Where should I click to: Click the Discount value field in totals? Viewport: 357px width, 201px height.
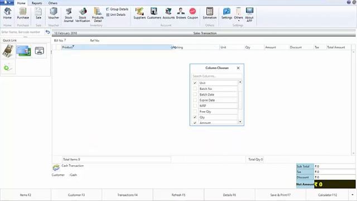pos(335,178)
